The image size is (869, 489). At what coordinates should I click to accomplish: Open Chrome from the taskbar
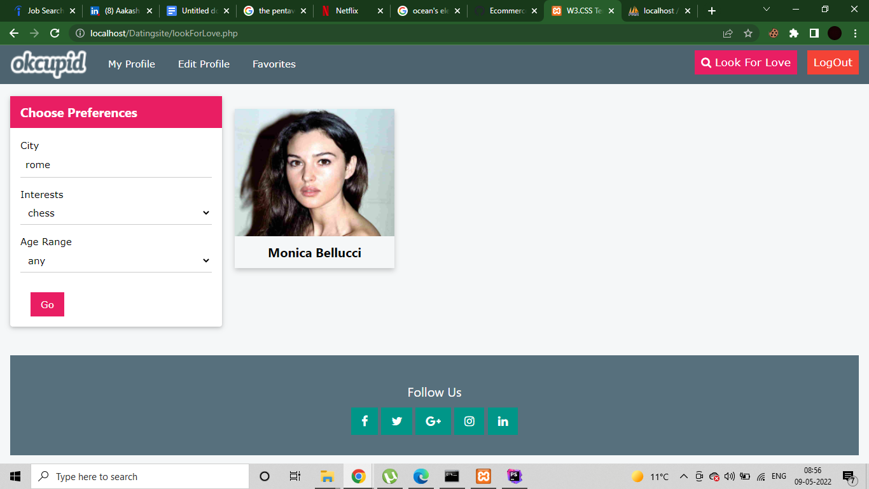[358, 476]
